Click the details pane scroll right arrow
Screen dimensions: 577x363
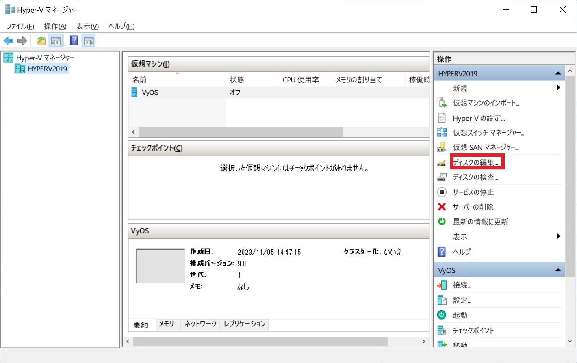pyautogui.click(x=424, y=341)
